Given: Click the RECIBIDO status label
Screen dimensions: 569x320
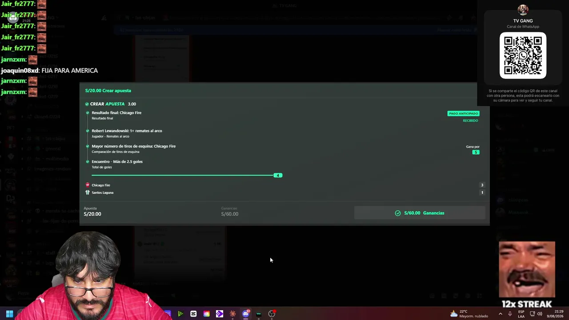Looking at the screenshot, I should (x=470, y=120).
